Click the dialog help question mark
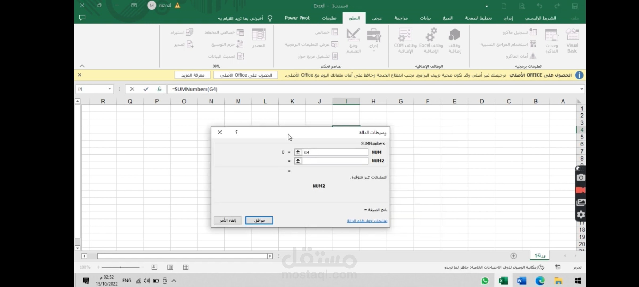The width and height of the screenshot is (639, 287). tap(236, 132)
